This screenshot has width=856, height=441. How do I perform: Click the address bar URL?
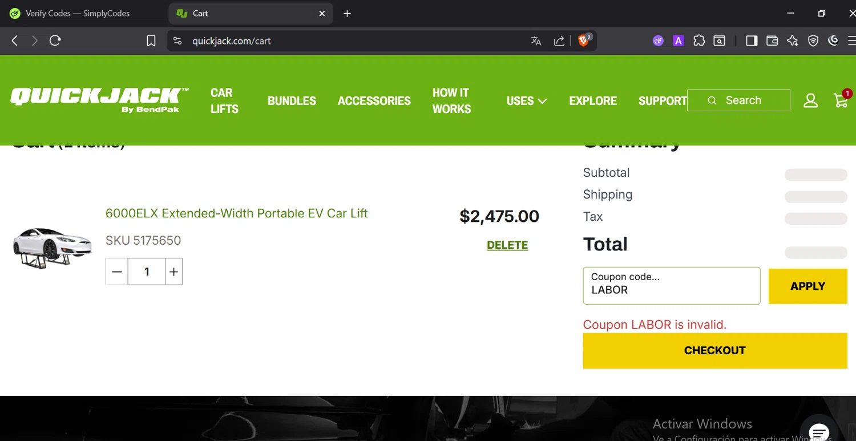pos(231,41)
